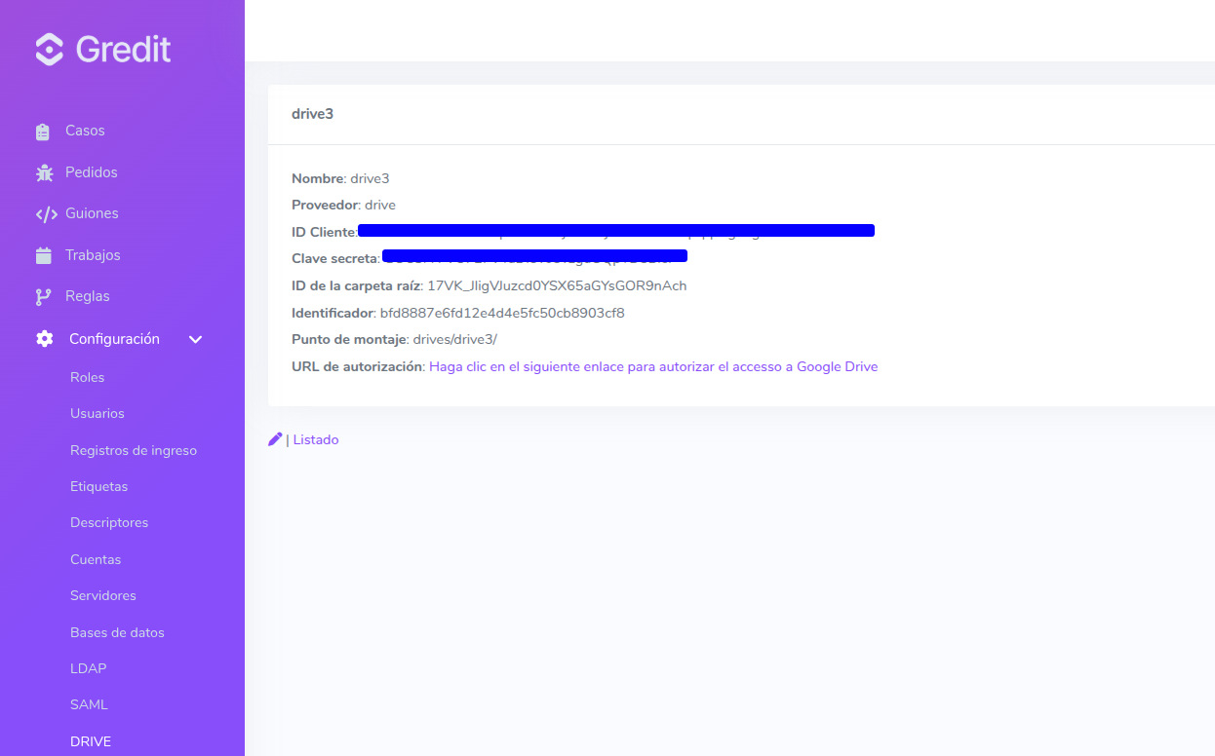Follow the Google Drive authorization link
The height and width of the screenshot is (756, 1215).
[653, 367]
